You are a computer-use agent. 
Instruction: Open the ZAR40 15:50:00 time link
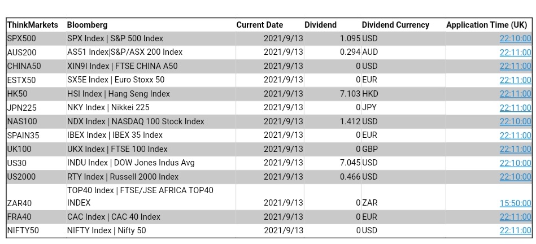coord(515,203)
